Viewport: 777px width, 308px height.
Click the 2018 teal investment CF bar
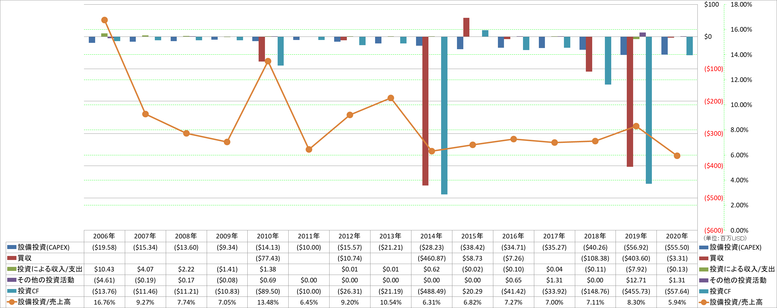tap(608, 60)
